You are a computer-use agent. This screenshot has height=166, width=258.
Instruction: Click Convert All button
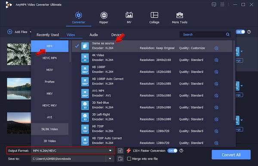[x=231, y=155]
